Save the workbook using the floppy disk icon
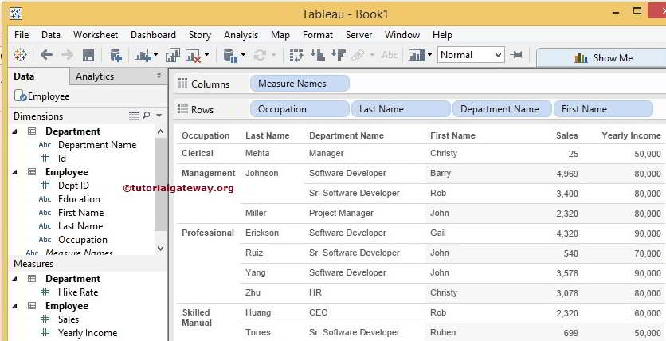666x341 pixels. coord(88,55)
